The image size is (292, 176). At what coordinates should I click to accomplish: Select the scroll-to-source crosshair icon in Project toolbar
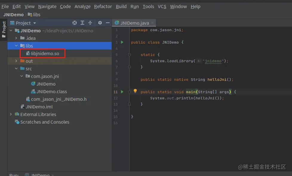pyautogui.click(x=74, y=23)
